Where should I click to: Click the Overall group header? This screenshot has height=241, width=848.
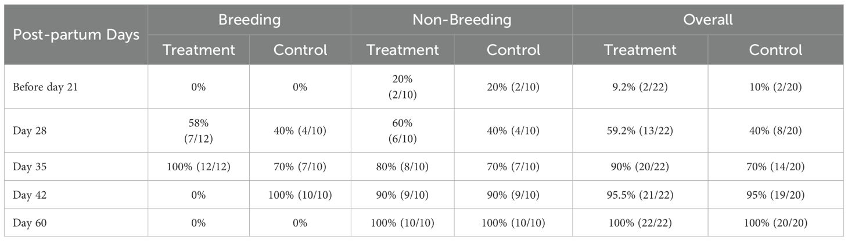coord(707,20)
